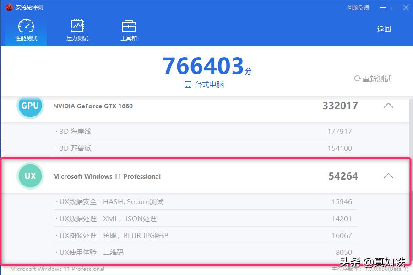The width and height of the screenshot is (413, 275).
Task: Click the refresh icon beside 重新测试
Action: (x=357, y=79)
